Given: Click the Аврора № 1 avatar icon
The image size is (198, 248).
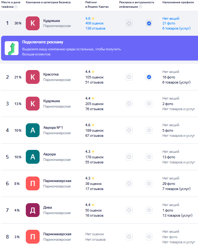Looking at the screenshot, I should click(33, 130).
